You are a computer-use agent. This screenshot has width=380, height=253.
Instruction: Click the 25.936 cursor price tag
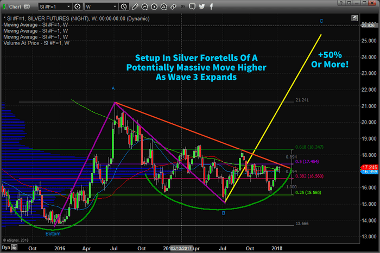point(369,25)
